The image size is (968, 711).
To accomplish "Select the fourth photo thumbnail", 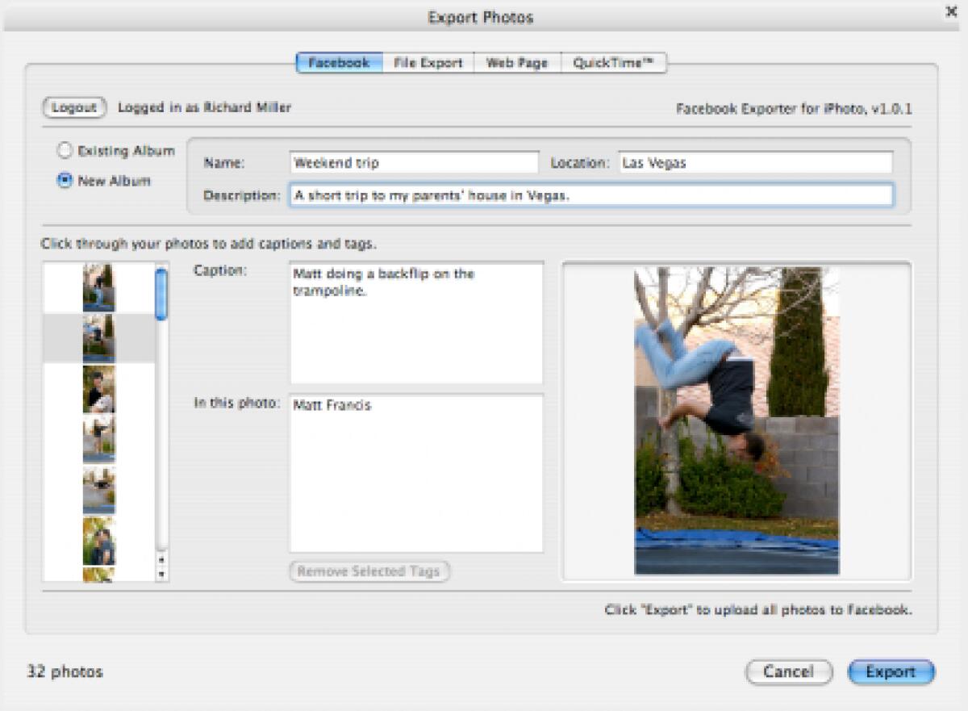I will tap(98, 440).
